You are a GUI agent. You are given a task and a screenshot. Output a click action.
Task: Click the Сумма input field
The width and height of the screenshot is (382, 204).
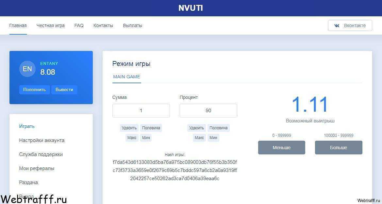(141, 111)
